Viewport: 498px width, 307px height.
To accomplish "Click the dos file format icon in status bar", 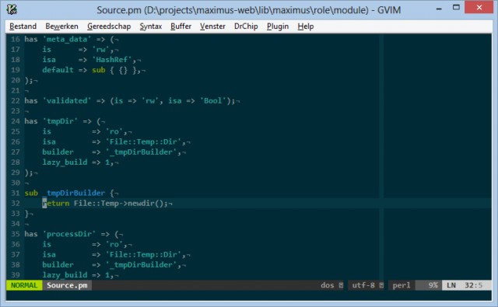I will click(x=341, y=285).
